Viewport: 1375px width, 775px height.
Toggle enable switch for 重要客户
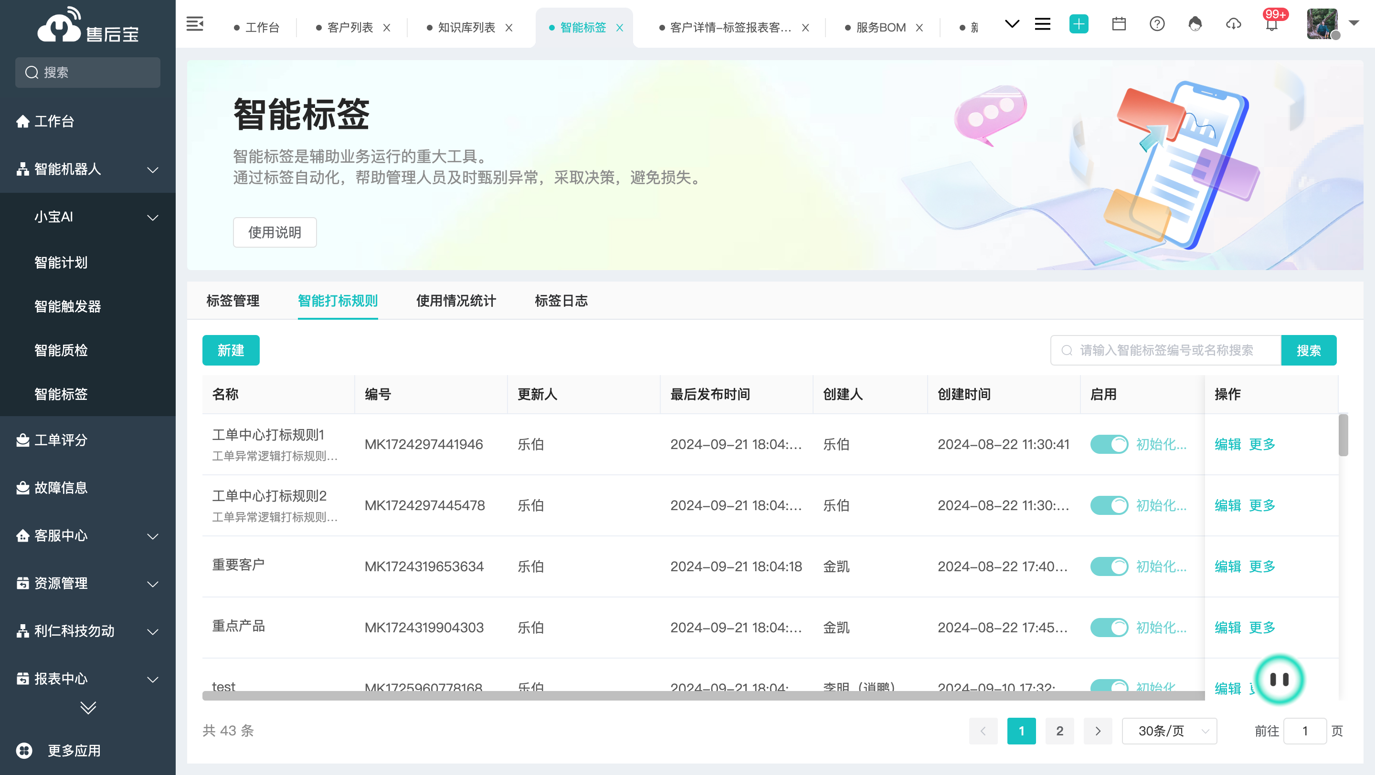tap(1109, 566)
